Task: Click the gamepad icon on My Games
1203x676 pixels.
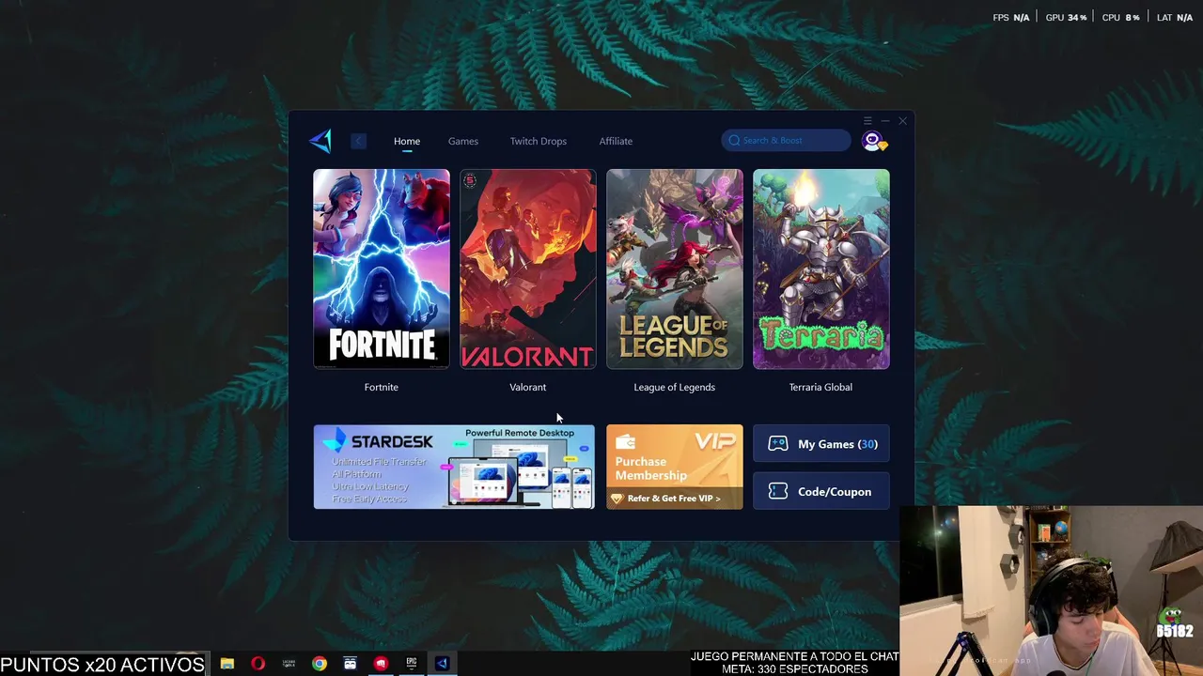Action: (778, 444)
